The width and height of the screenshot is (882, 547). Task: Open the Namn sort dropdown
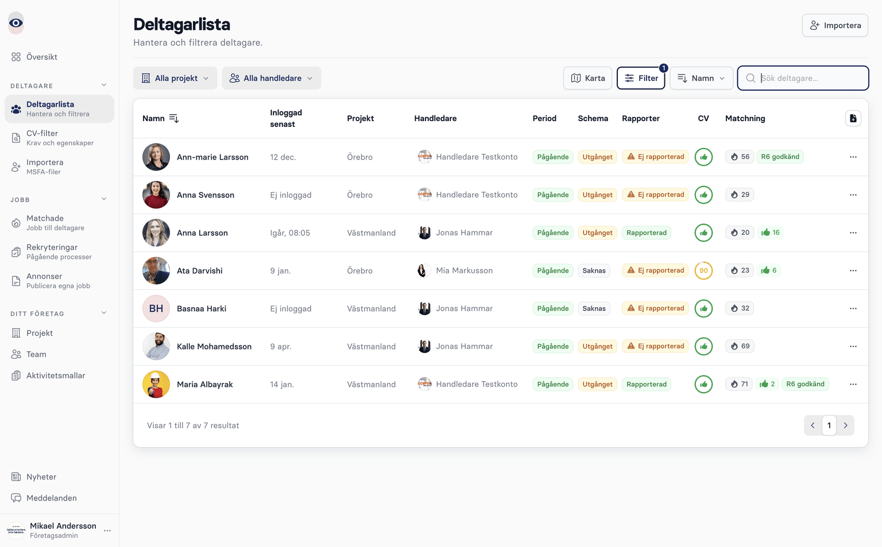tap(701, 78)
